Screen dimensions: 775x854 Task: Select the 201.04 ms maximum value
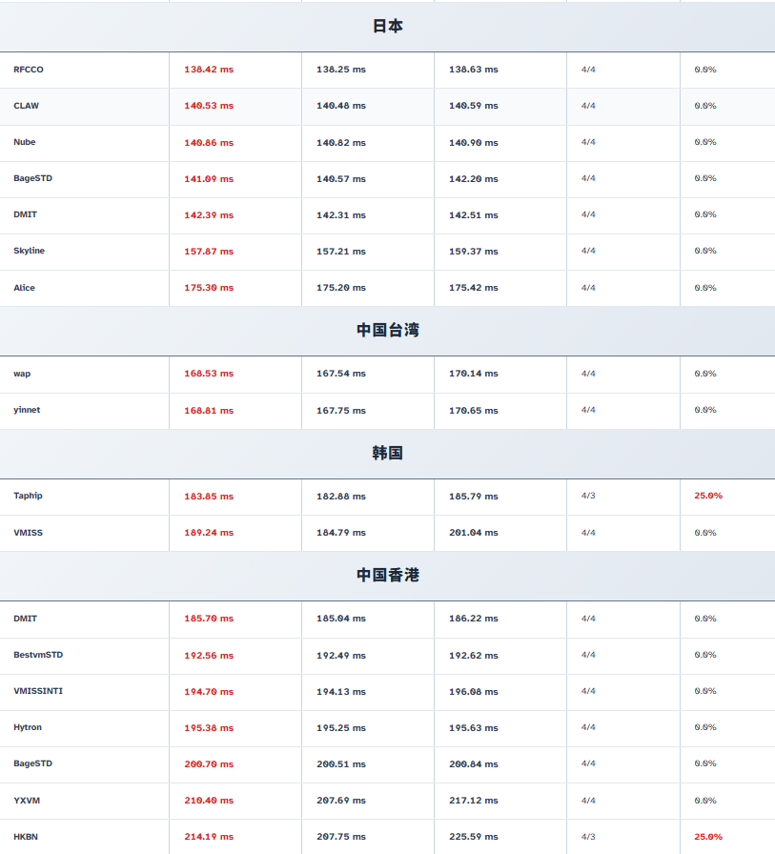click(x=474, y=533)
